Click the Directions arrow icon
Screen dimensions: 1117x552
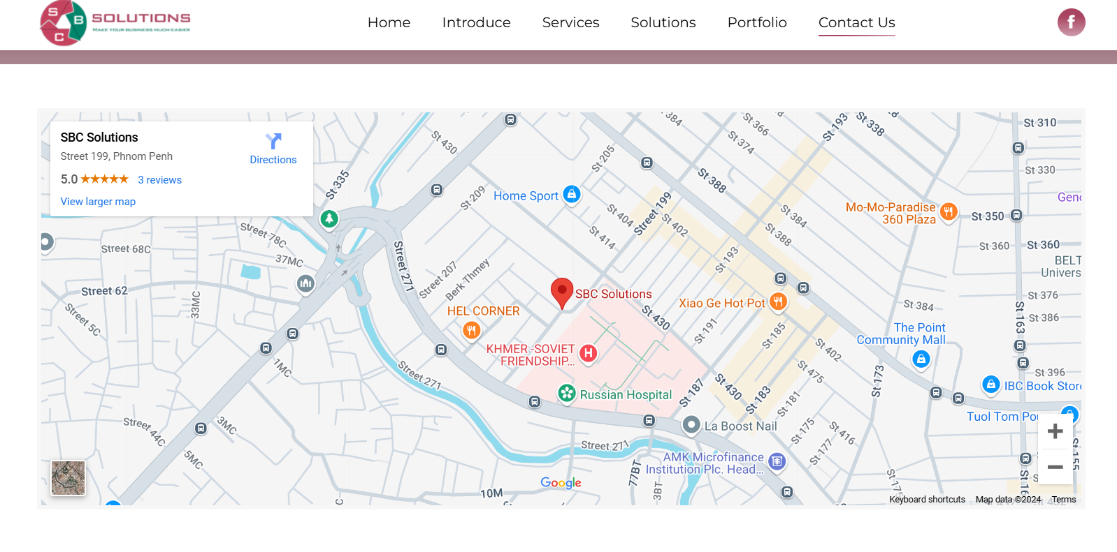[x=273, y=142]
